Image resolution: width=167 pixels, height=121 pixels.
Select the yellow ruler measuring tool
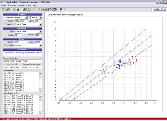pyautogui.click(x=39, y=9)
